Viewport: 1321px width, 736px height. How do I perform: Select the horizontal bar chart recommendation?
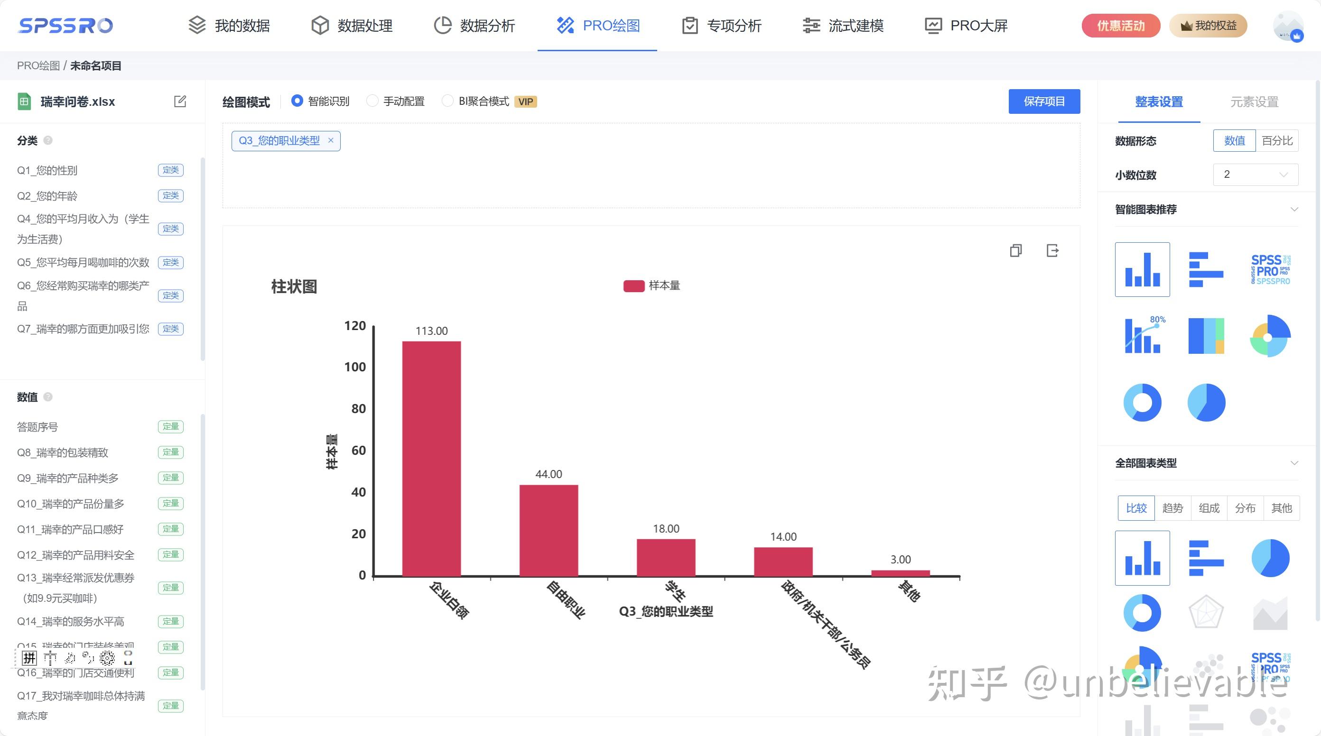1206,269
